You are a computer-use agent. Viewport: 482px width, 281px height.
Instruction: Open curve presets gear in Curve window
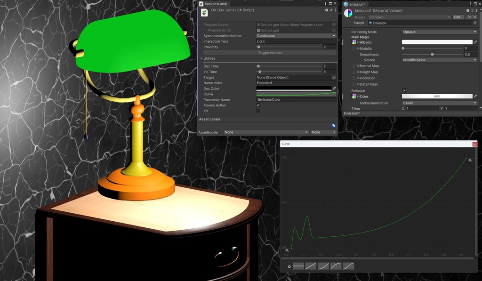[x=289, y=266]
